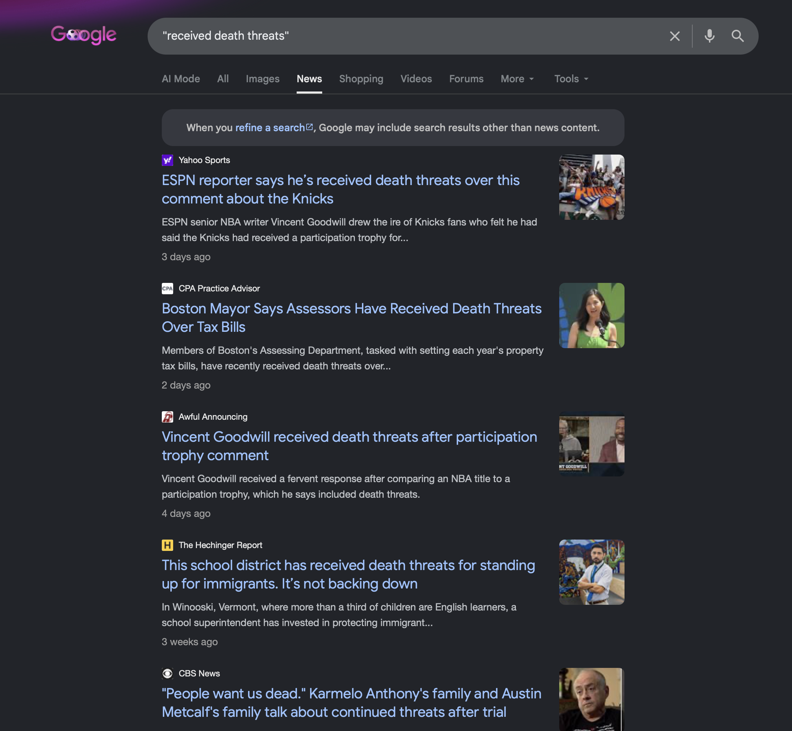Click the "3 weeks ago" timestamp

click(190, 642)
